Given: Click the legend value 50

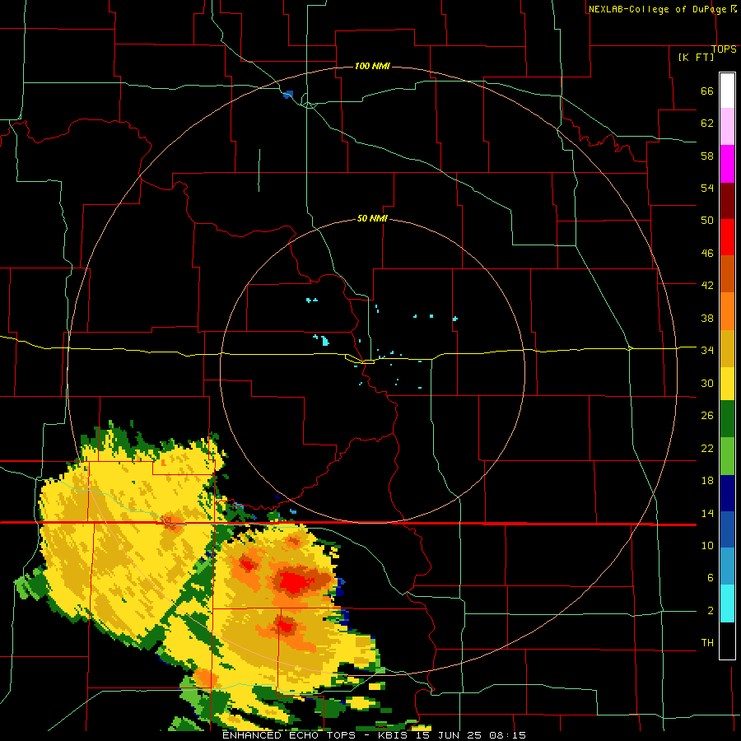Looking at the screenshot, I should click(707, 221).
